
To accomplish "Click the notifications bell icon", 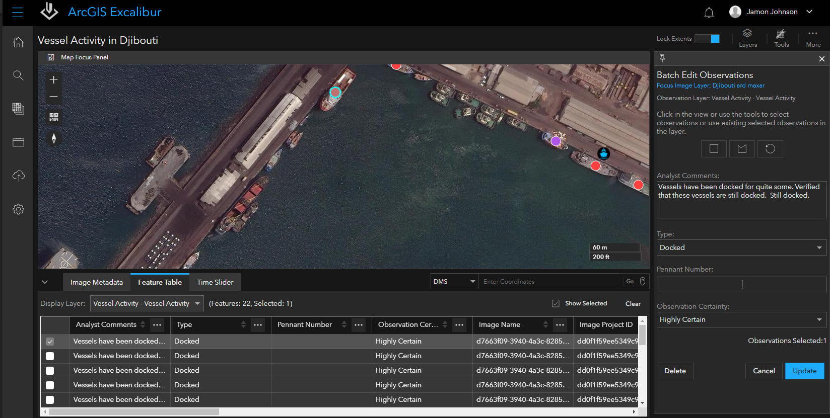I will 709,13.
